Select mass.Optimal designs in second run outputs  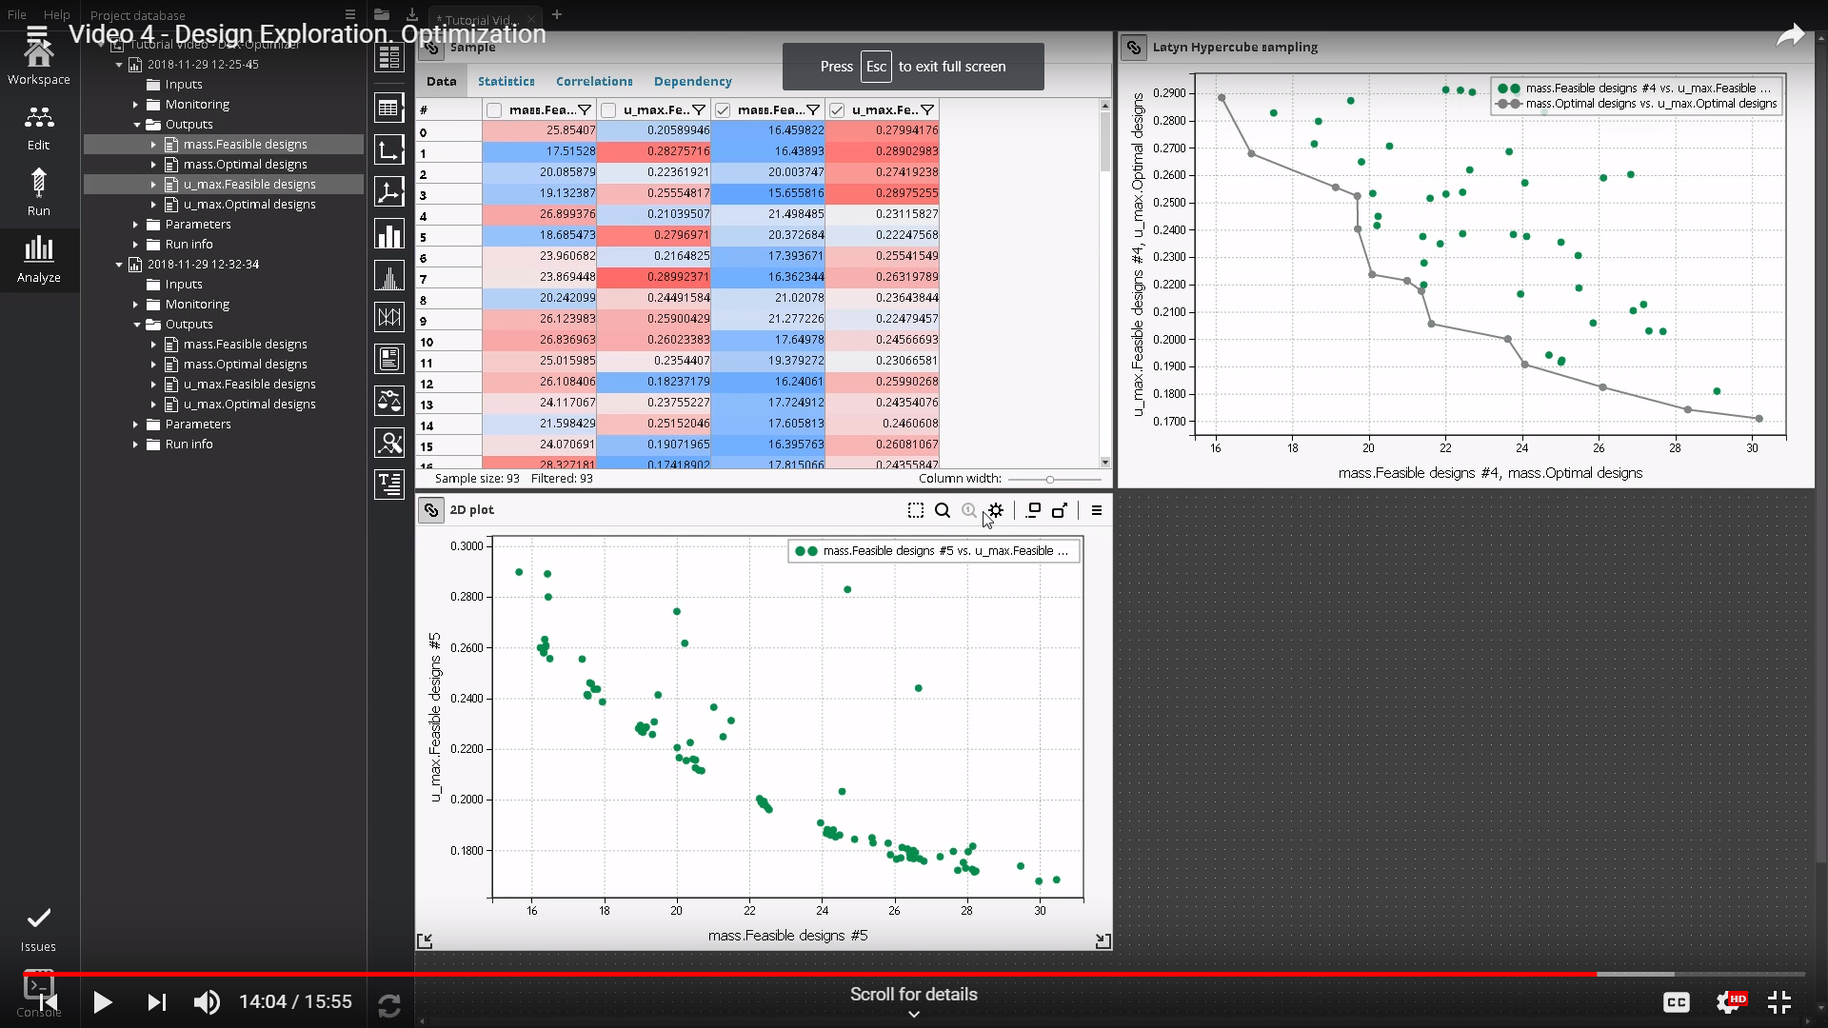(246, 365)
